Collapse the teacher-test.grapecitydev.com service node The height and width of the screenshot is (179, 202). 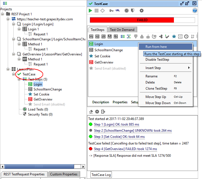[8, 19]
